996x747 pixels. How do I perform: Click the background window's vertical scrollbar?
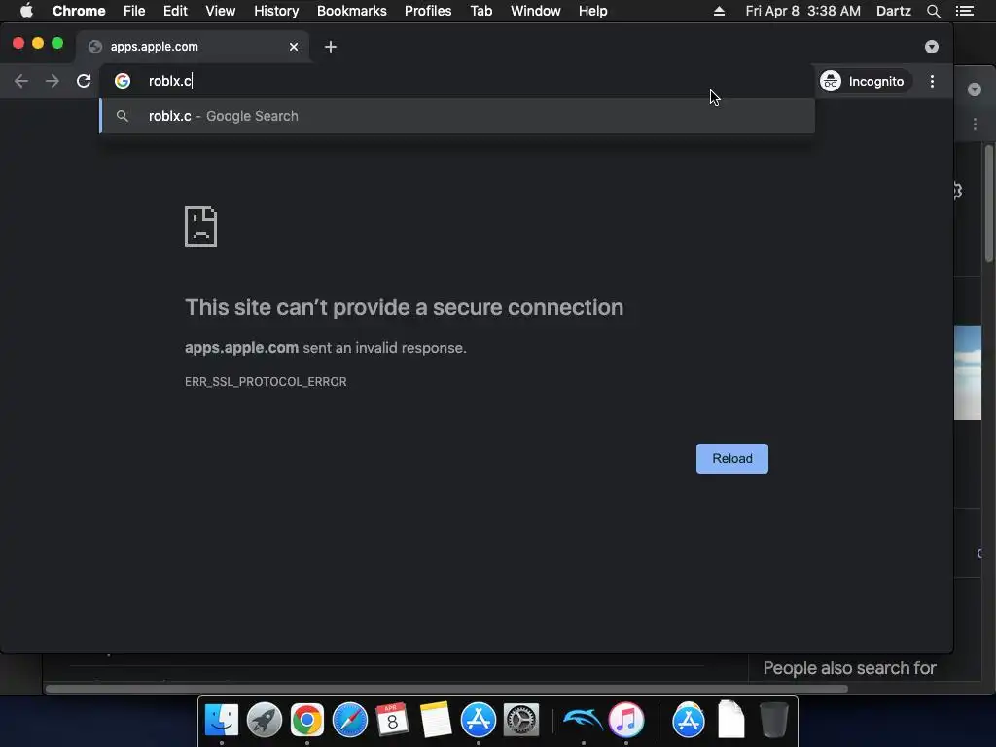click(989, 203)
